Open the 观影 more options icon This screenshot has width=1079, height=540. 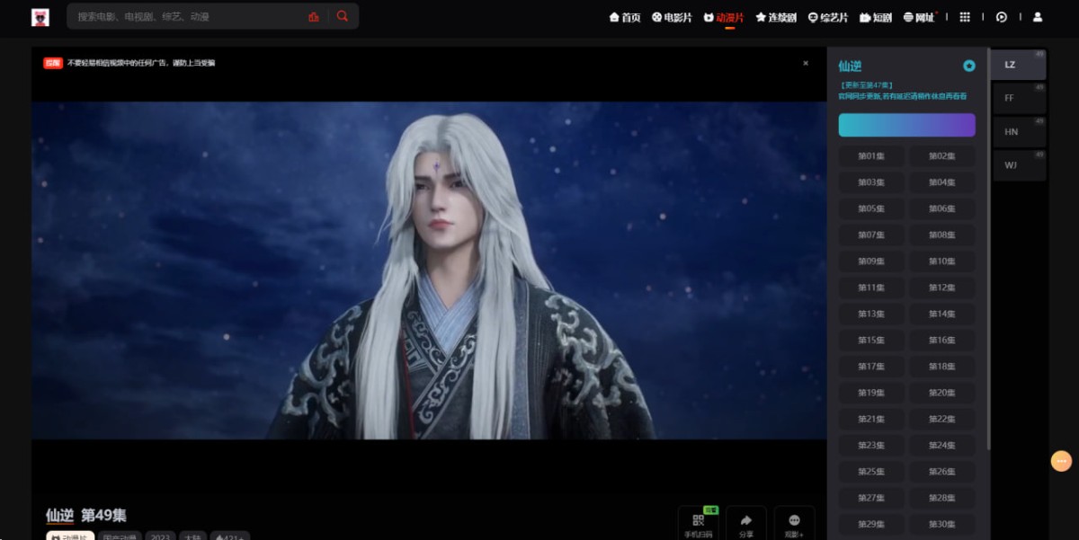pyautogui.click(x=794, y=521)
